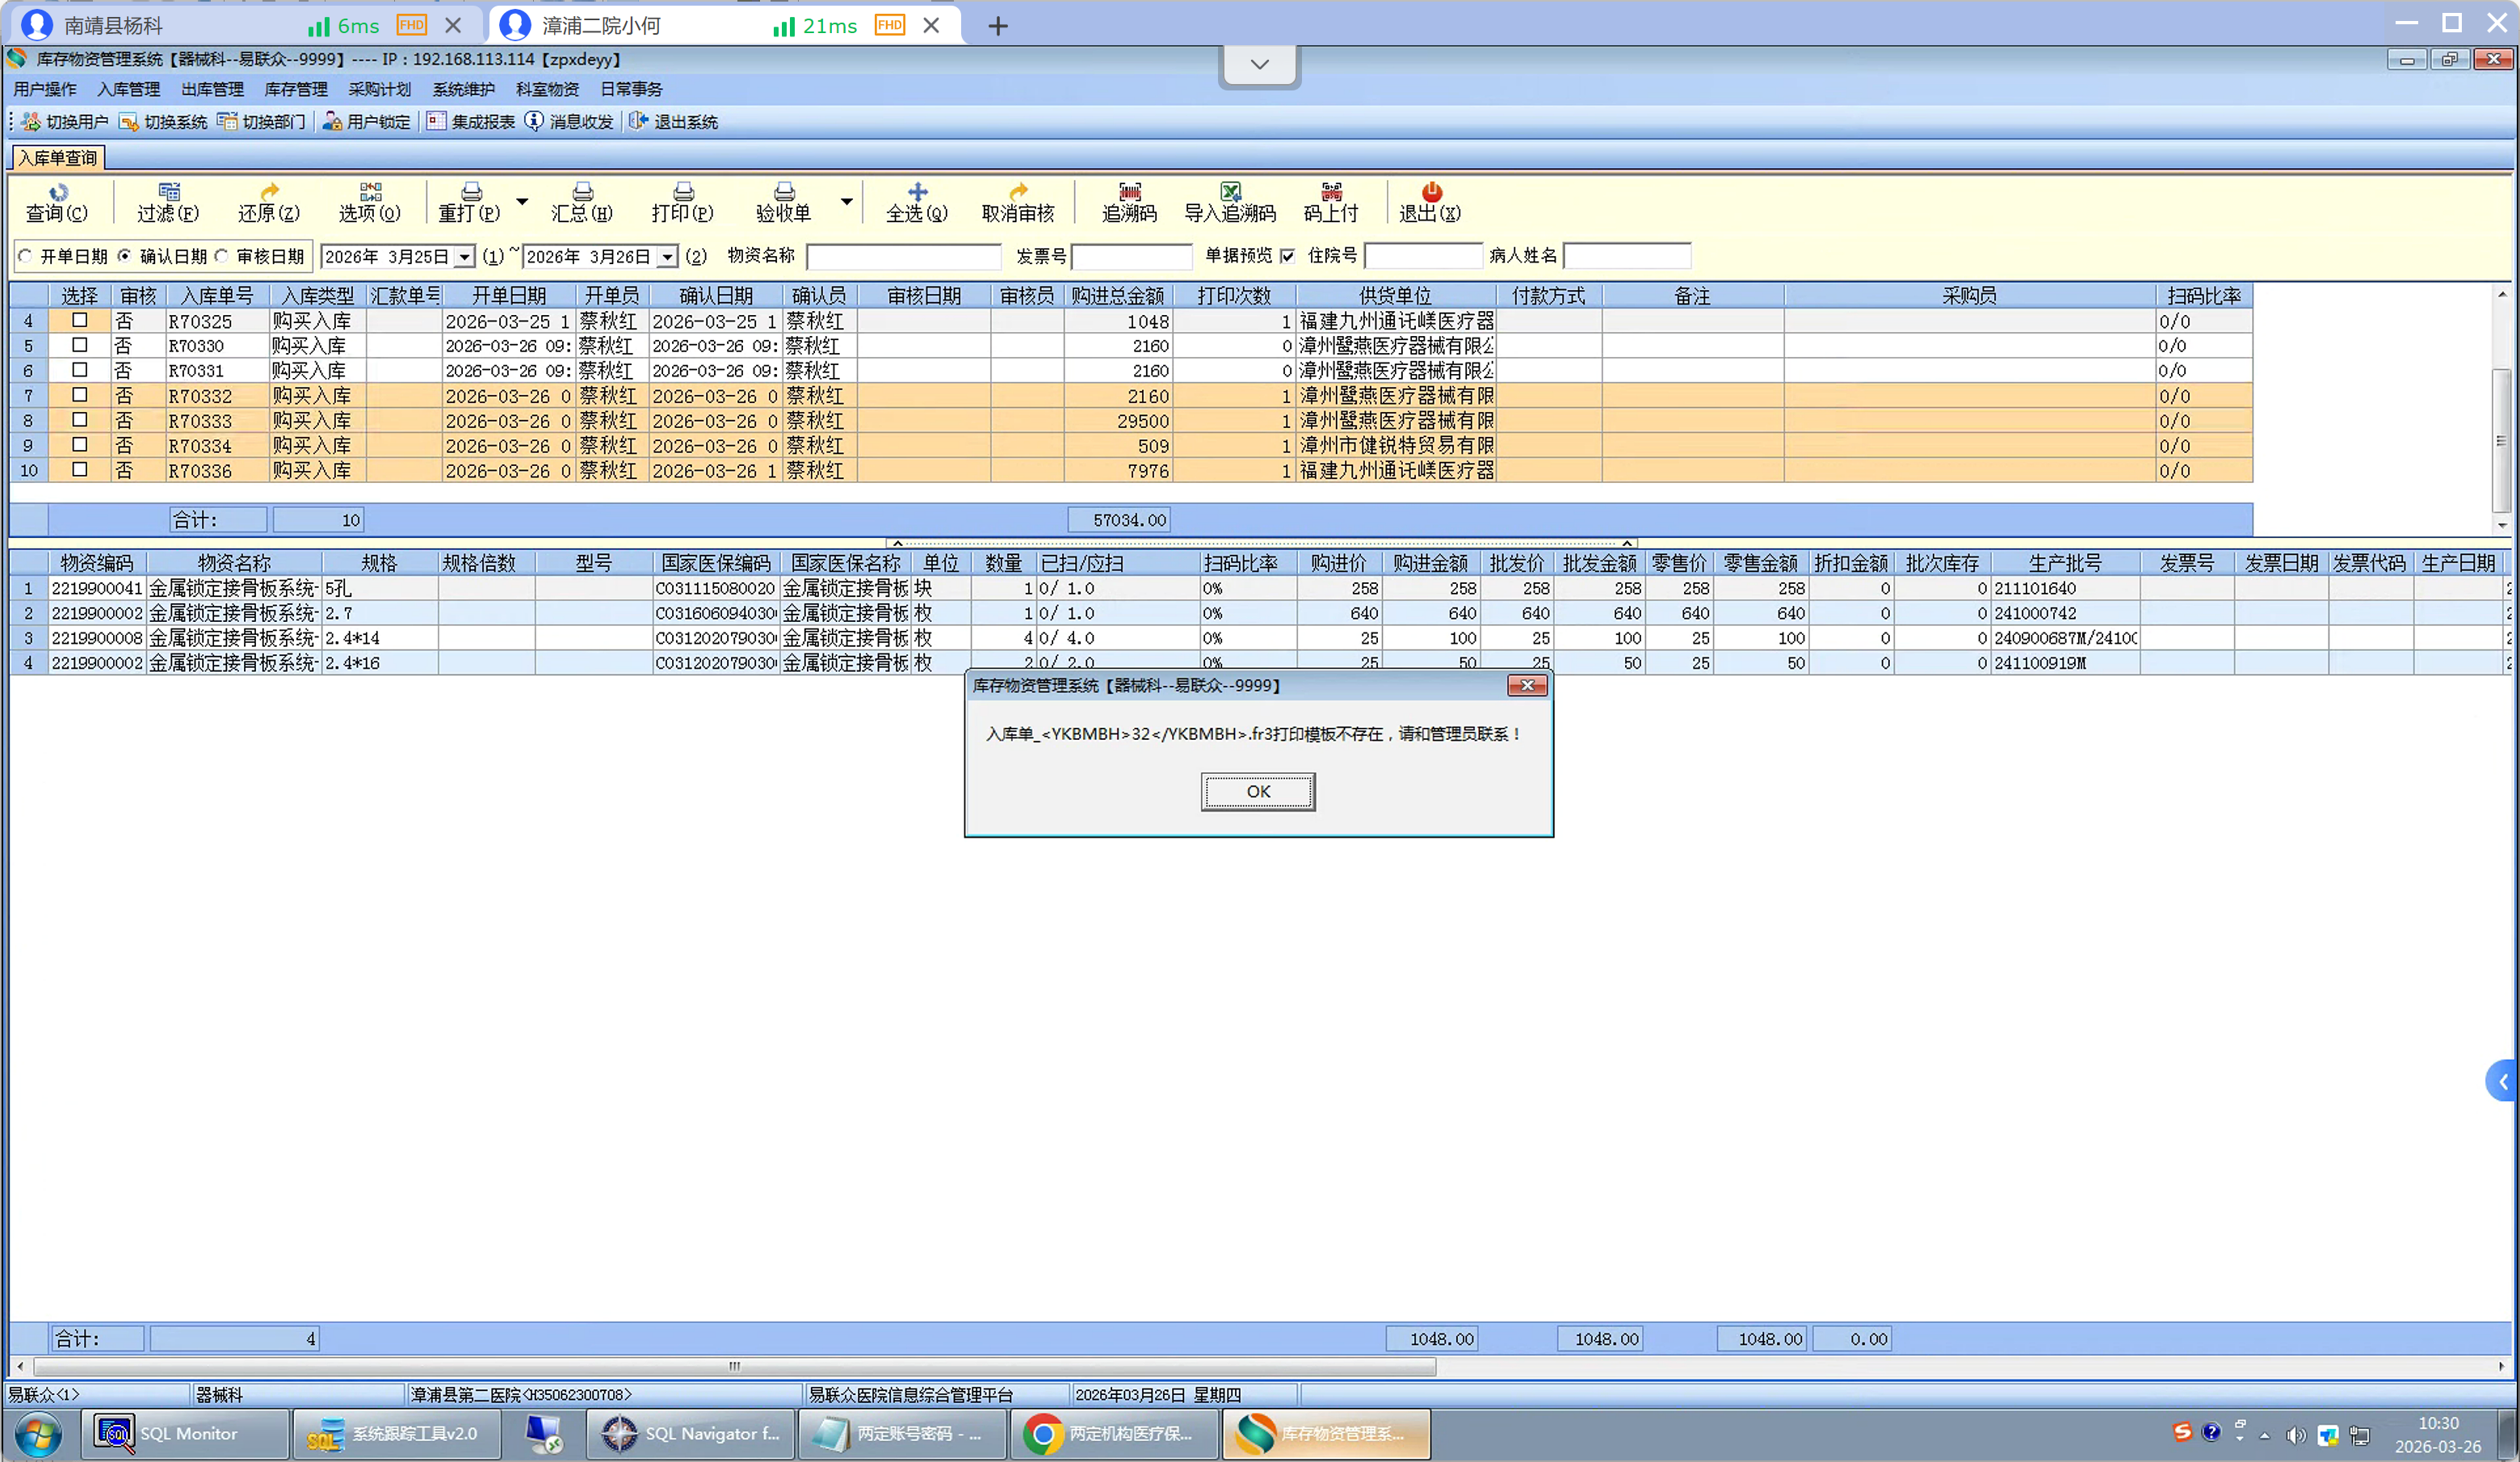Check the selection box for R70332
This screenshot has width=2520, height=1462.
[80, 396]
